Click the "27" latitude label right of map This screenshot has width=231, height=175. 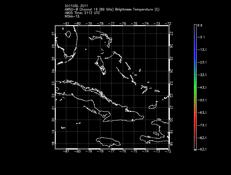click(x=171, y=33)
